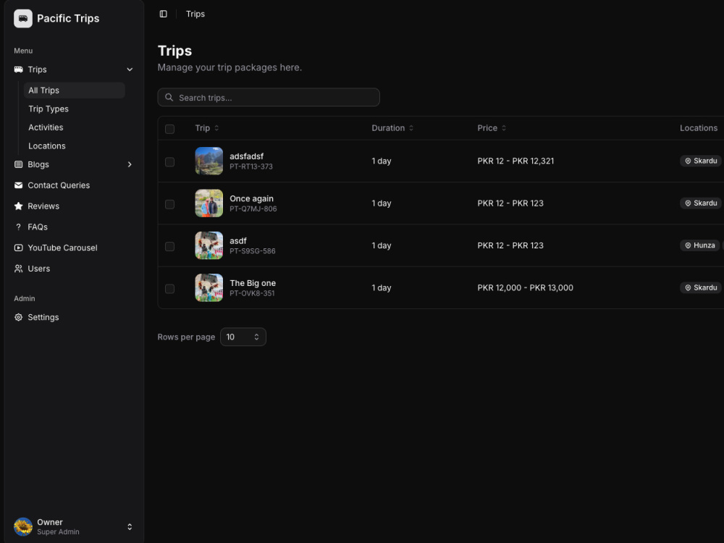This screenshot has height=543, width=724.
Task: Check the adsfadsf trip row checkbox
Action: click(x=170, y=161)
